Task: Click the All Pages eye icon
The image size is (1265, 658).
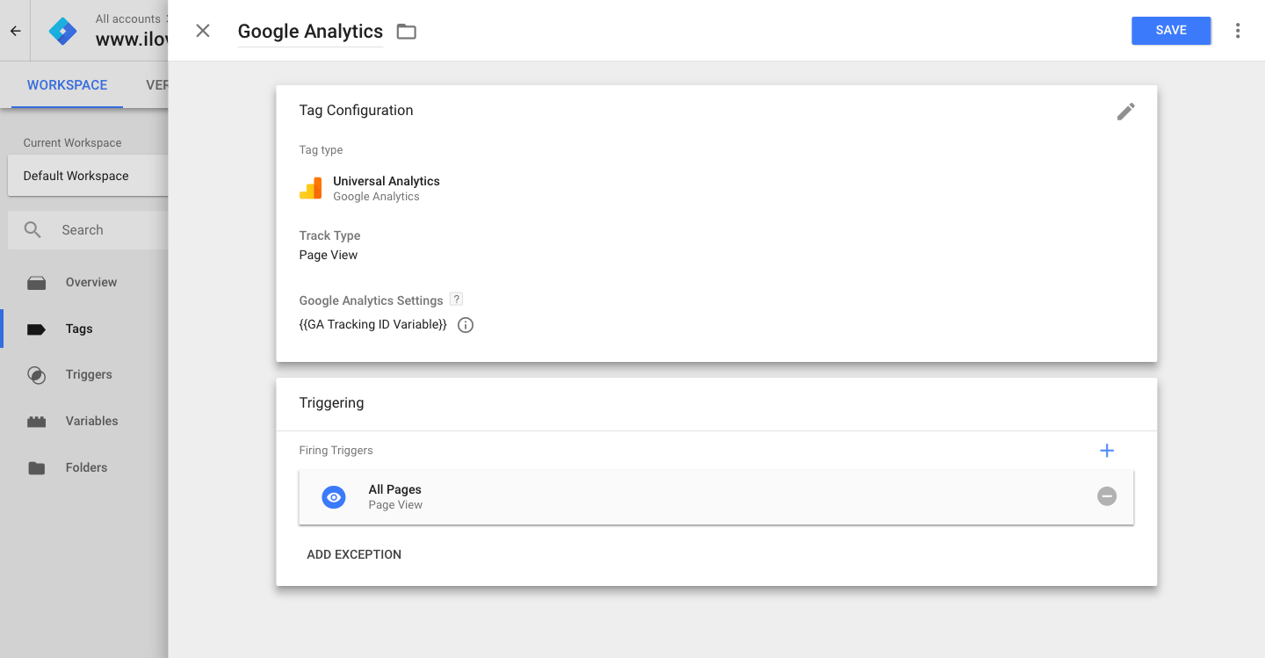Action: click(x=334, y=497)
